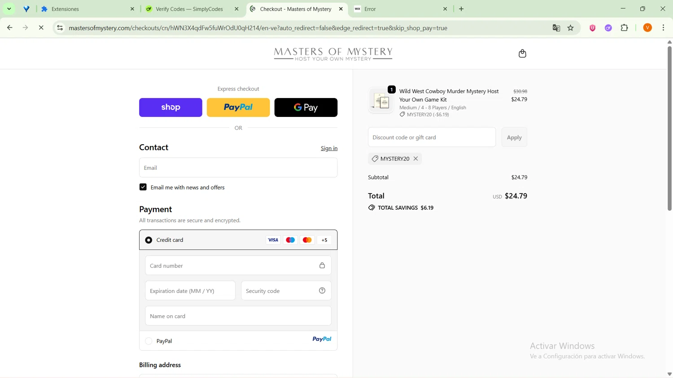Click the page vertical scrollbar thumb
Image resolution: width=673 pixels, height=378 pixels.
(x=669, y=128)
